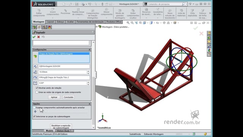Expand the Montagem tree node in viewport

96,27
